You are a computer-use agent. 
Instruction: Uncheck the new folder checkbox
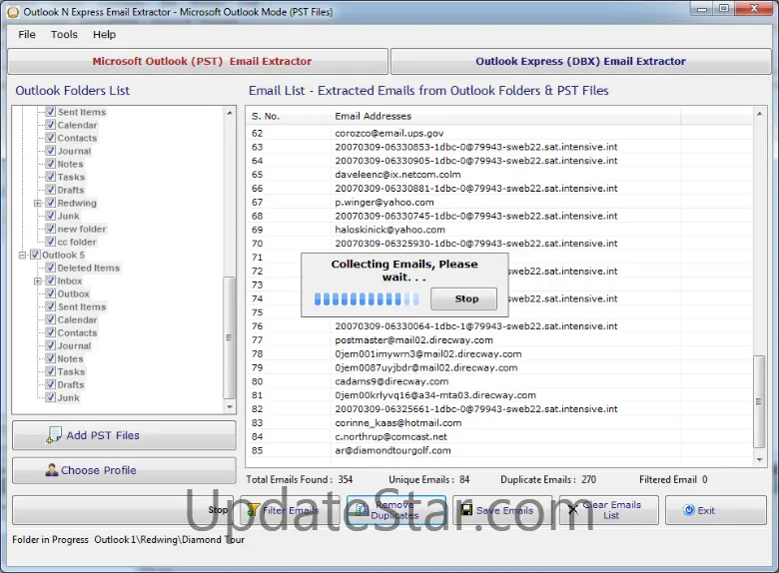tap(50, 229)
